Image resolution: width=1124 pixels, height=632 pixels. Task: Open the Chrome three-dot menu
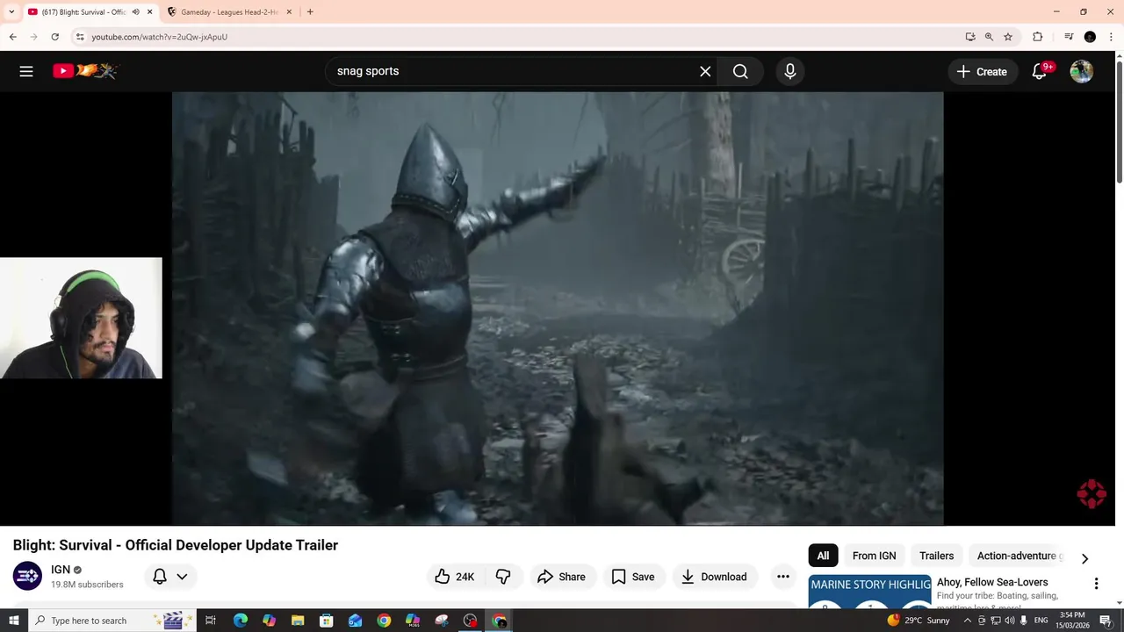click(x=1111, y=37)
